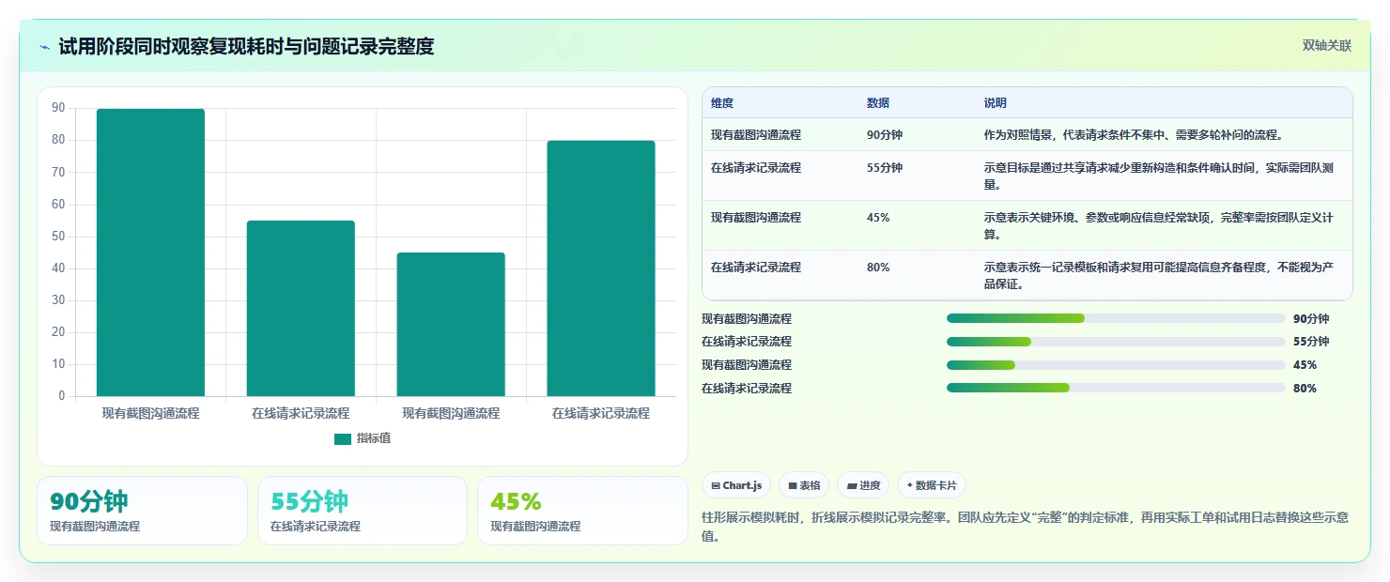Click the progress bar labeled 55分钟

pos(1116,342)
